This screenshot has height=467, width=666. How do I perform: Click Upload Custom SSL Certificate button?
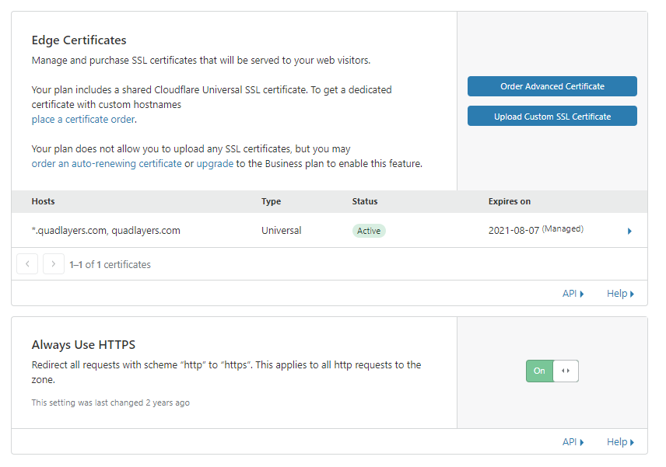552,117
